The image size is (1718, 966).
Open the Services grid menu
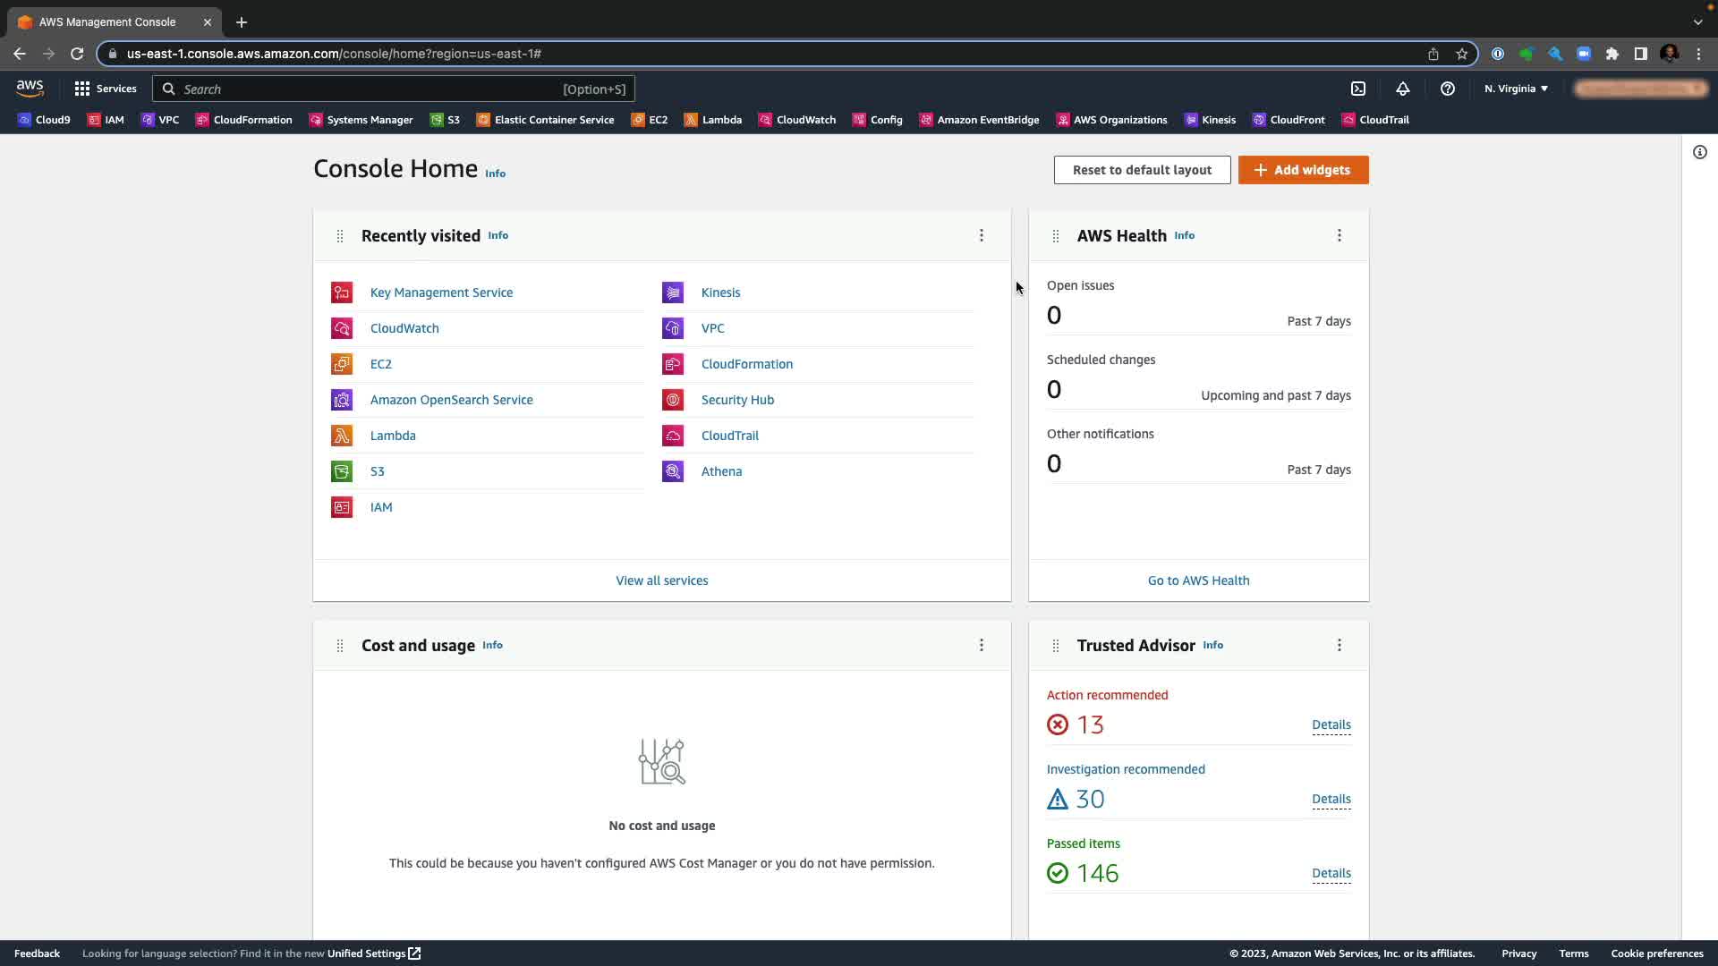tap(82, 89)
